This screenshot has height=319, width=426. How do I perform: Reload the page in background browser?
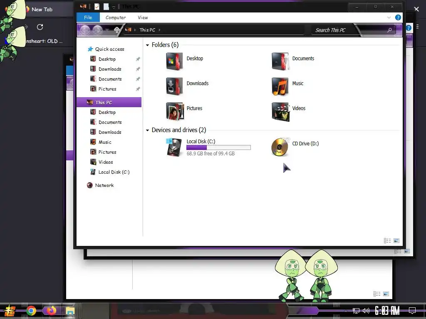40,27
